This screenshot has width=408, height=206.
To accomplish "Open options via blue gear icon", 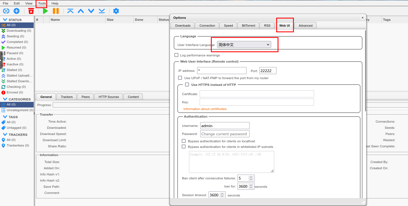I will (116, 11).
